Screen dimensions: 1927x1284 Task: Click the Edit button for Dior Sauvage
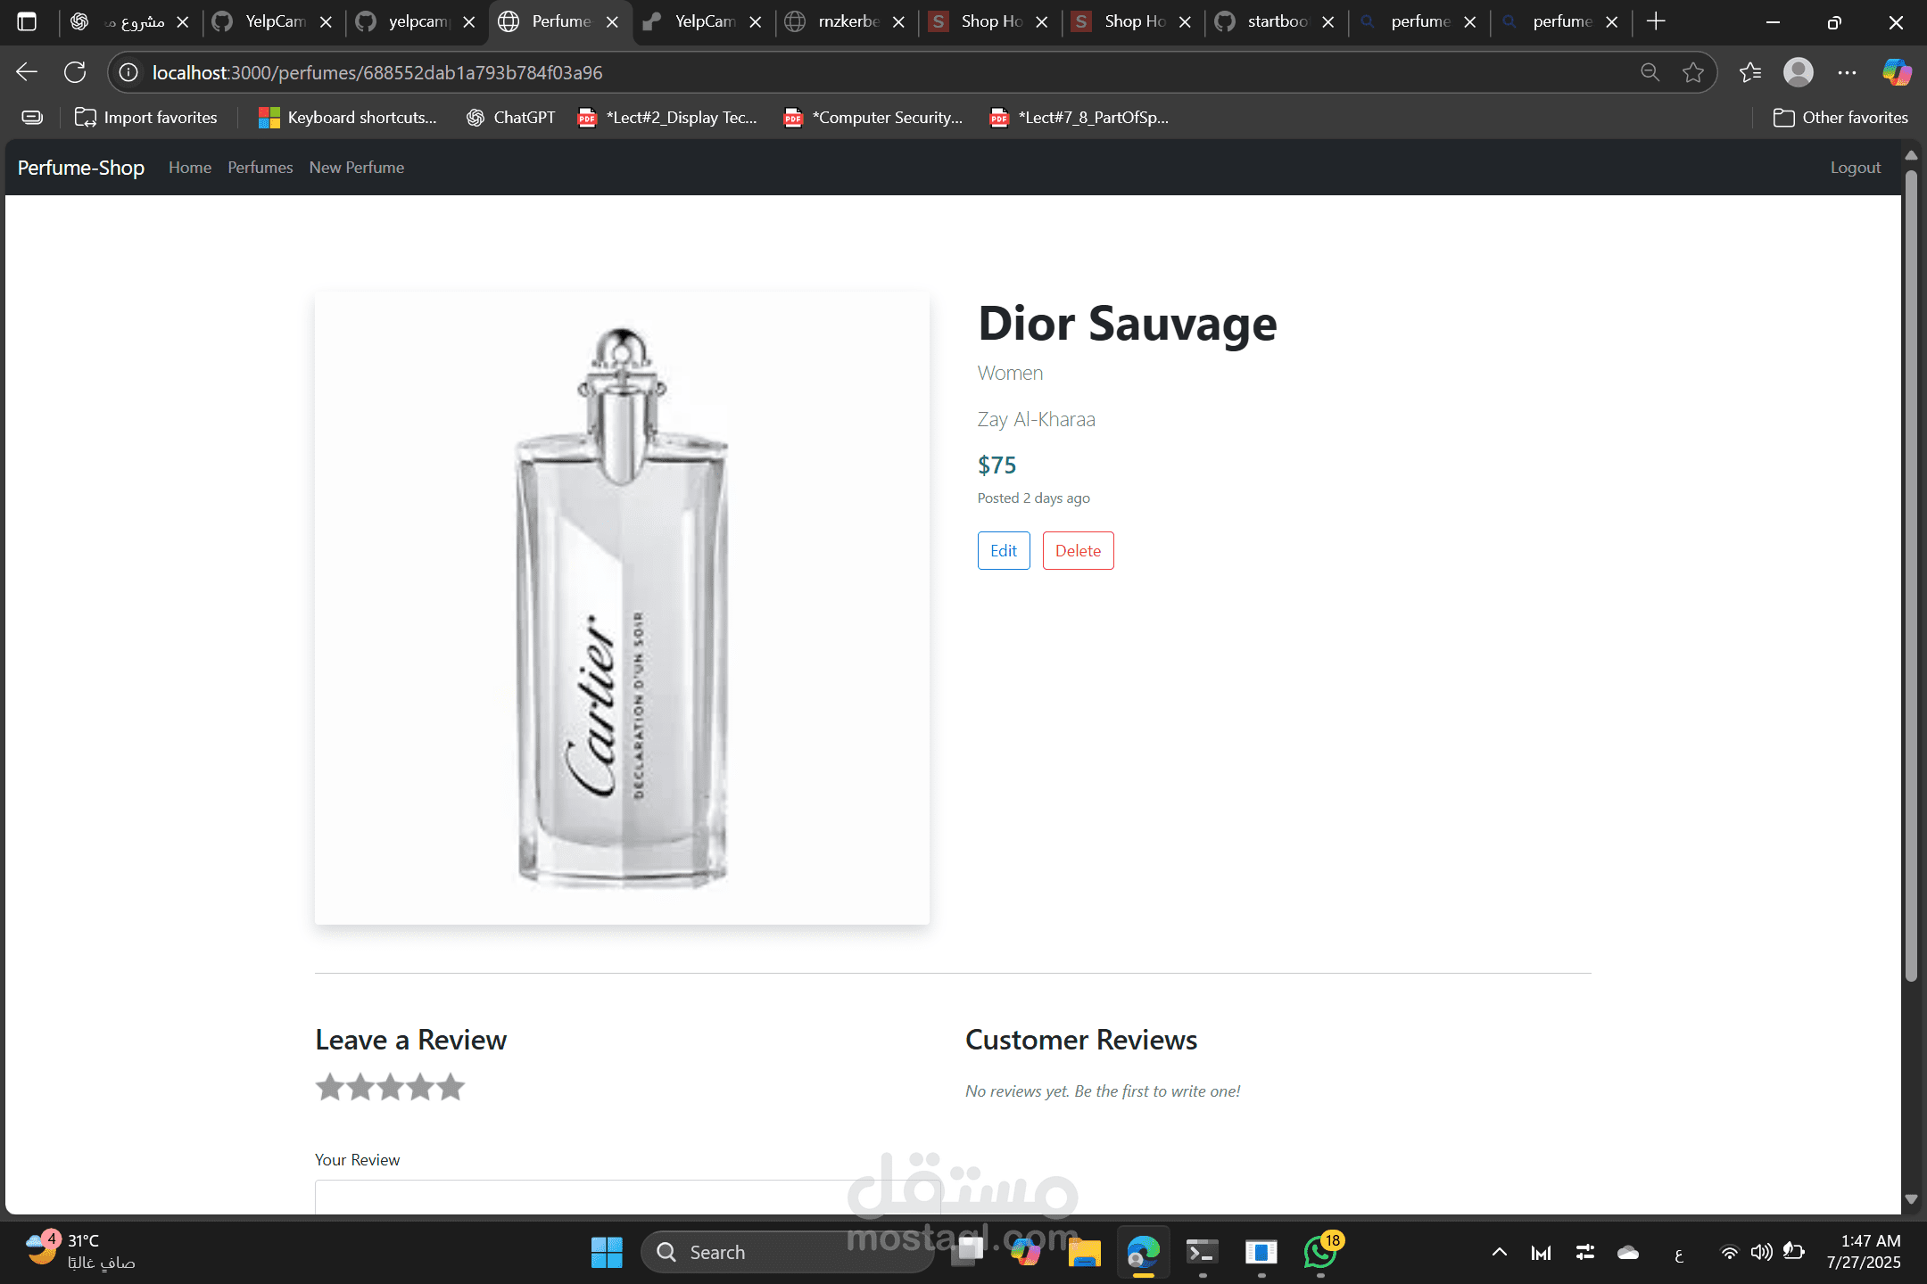click(x=1004, y=551)
